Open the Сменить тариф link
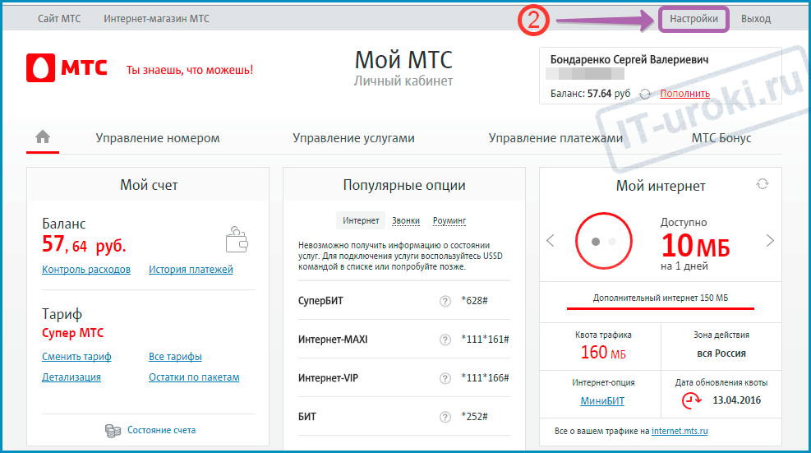811x453 pixels. [x=76, y=357]
